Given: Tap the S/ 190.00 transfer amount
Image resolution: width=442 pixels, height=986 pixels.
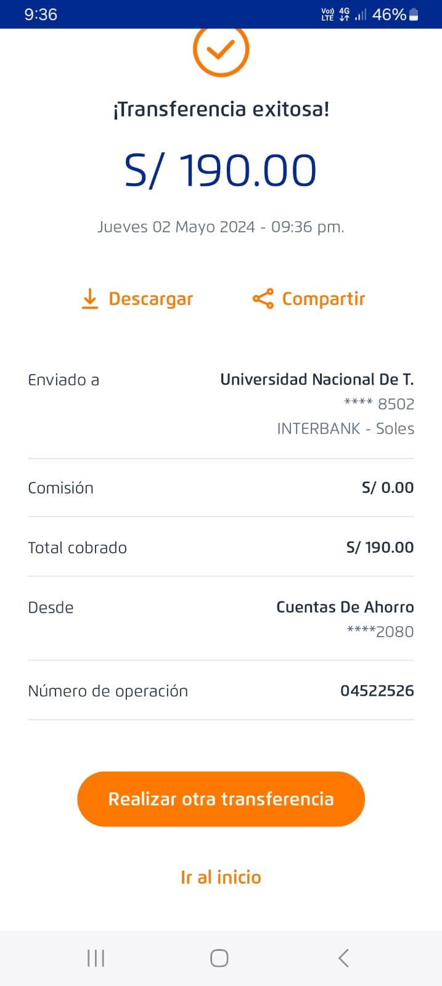Looking at the screenshot, I should (221, 171).
